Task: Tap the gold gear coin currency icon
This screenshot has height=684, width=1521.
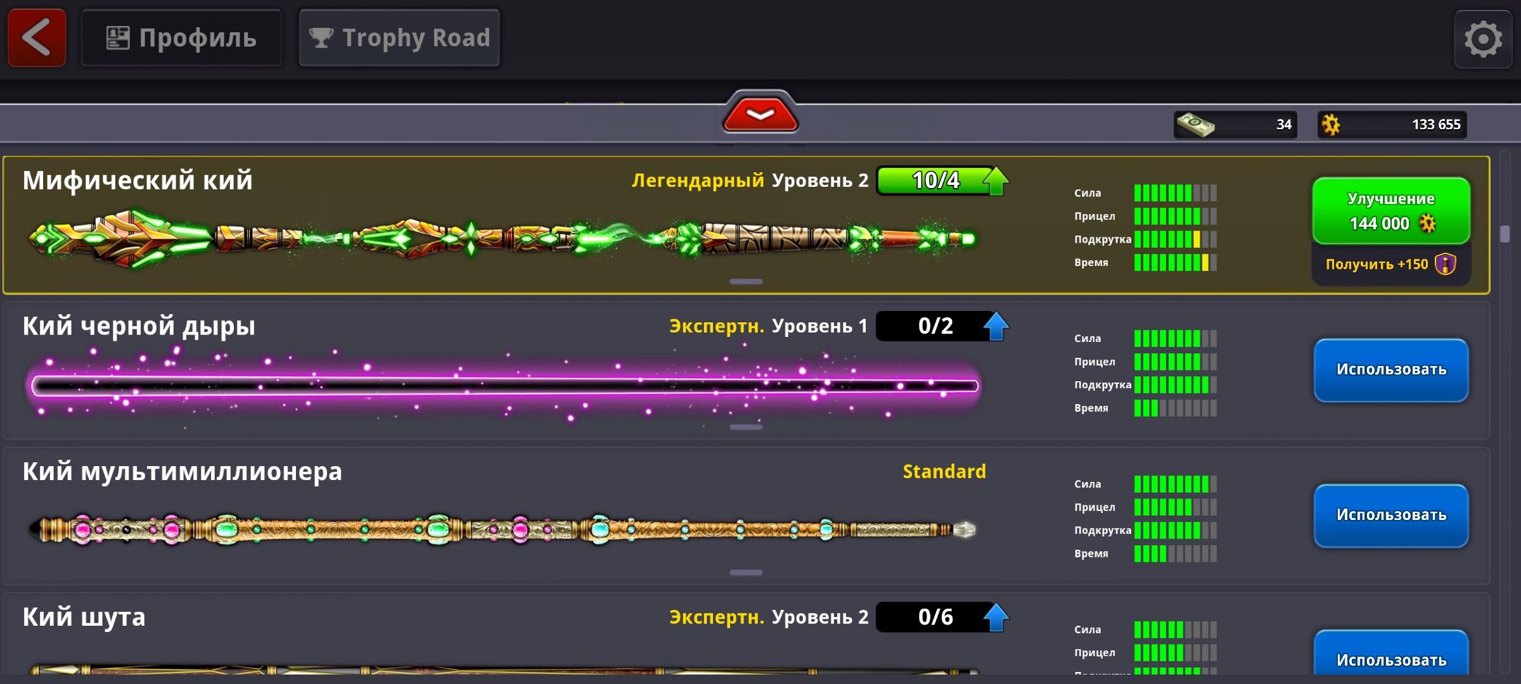Action: (1331, 125)
